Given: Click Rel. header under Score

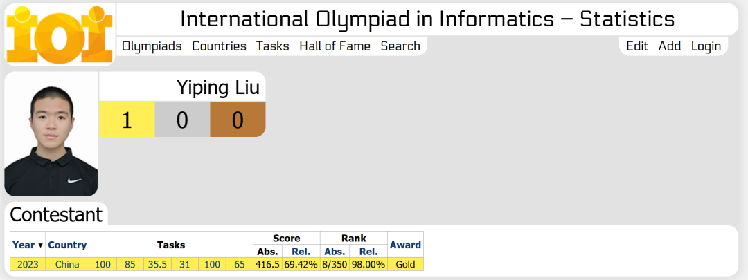Looking at the screenshot, I should point(301,252).
